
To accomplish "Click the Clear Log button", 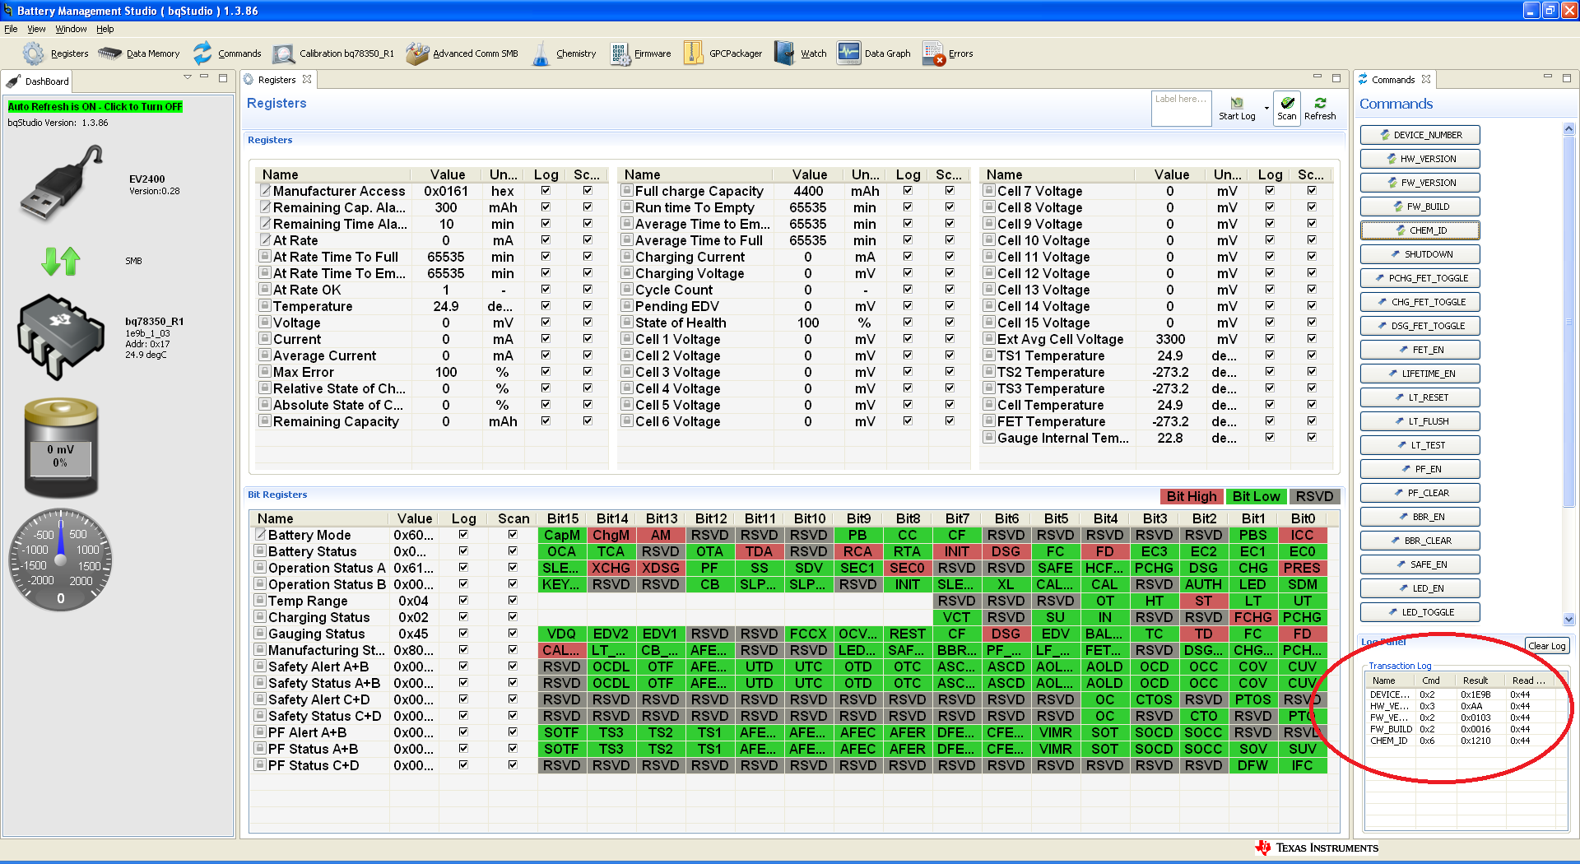I will (x=1546, y=646).
